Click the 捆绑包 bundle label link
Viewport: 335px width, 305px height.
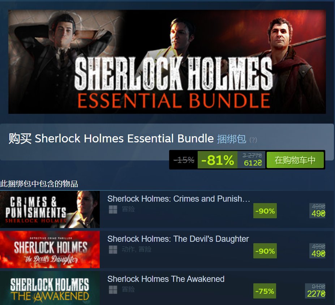click(232, 139)
